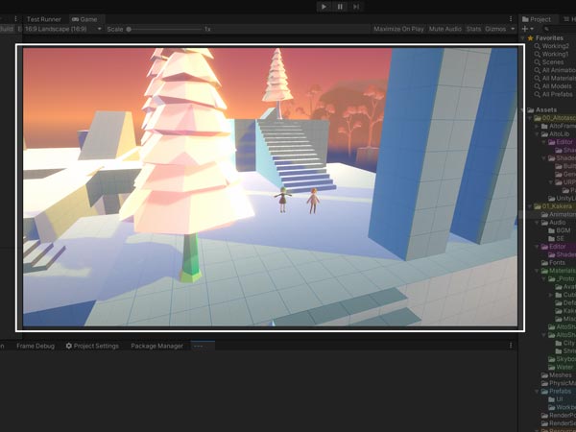Select the Frame Debug tab
The width and height of the screenshot is (576, 432).
point(36,346)
